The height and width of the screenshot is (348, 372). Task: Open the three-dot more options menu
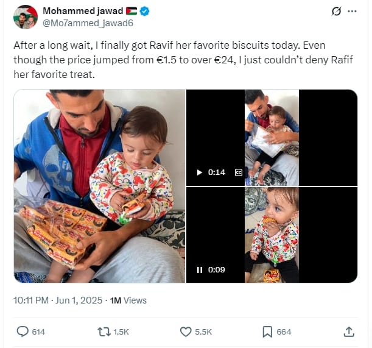(352, 11)
